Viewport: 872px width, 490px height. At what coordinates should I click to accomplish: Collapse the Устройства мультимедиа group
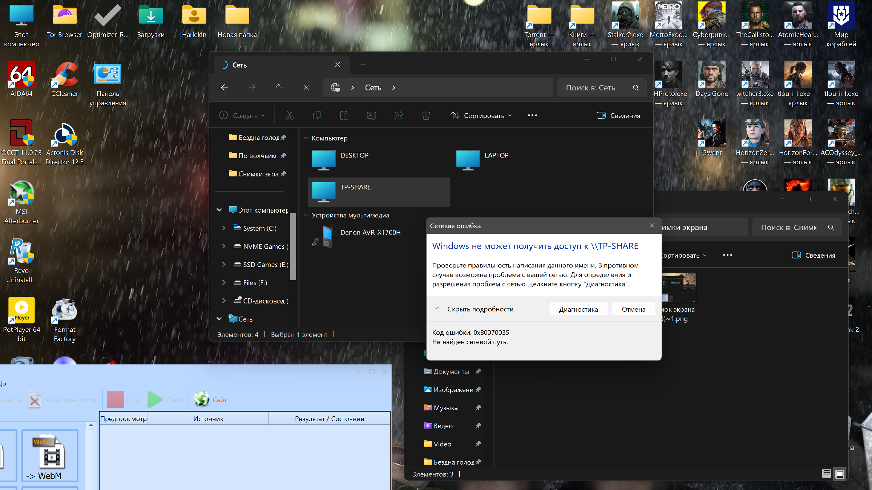306,215
